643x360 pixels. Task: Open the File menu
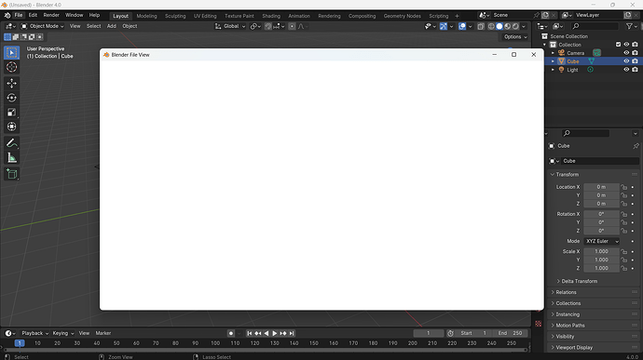pyautogui.click(x=19, y=15)
